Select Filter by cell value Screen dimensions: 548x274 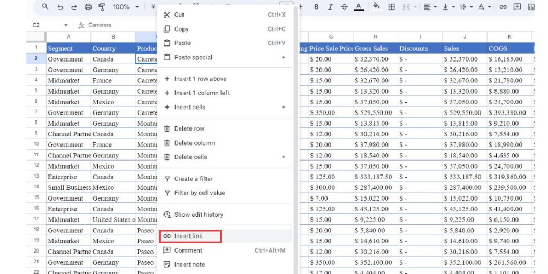pos(225,193)
